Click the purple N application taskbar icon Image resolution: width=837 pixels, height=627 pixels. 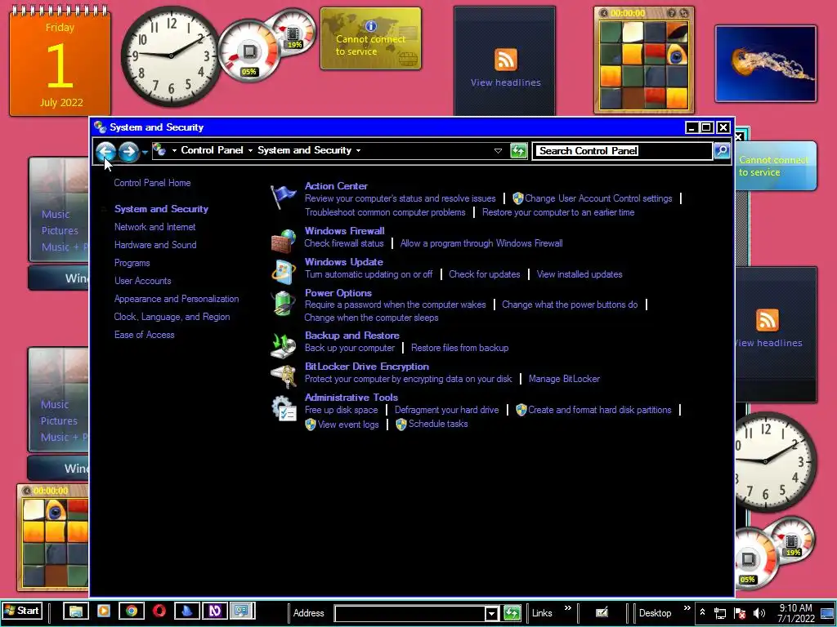pyautogui.click(x=215, y=611)
